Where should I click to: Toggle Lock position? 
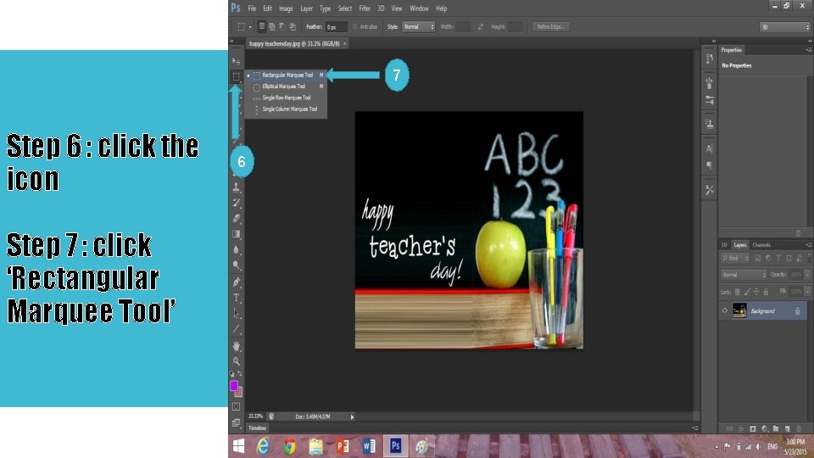click(756, 292)
